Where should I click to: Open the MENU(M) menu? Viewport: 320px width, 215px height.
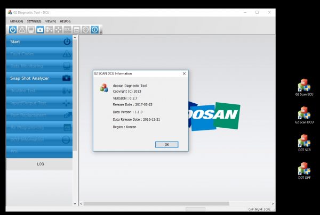coord(17,21)
